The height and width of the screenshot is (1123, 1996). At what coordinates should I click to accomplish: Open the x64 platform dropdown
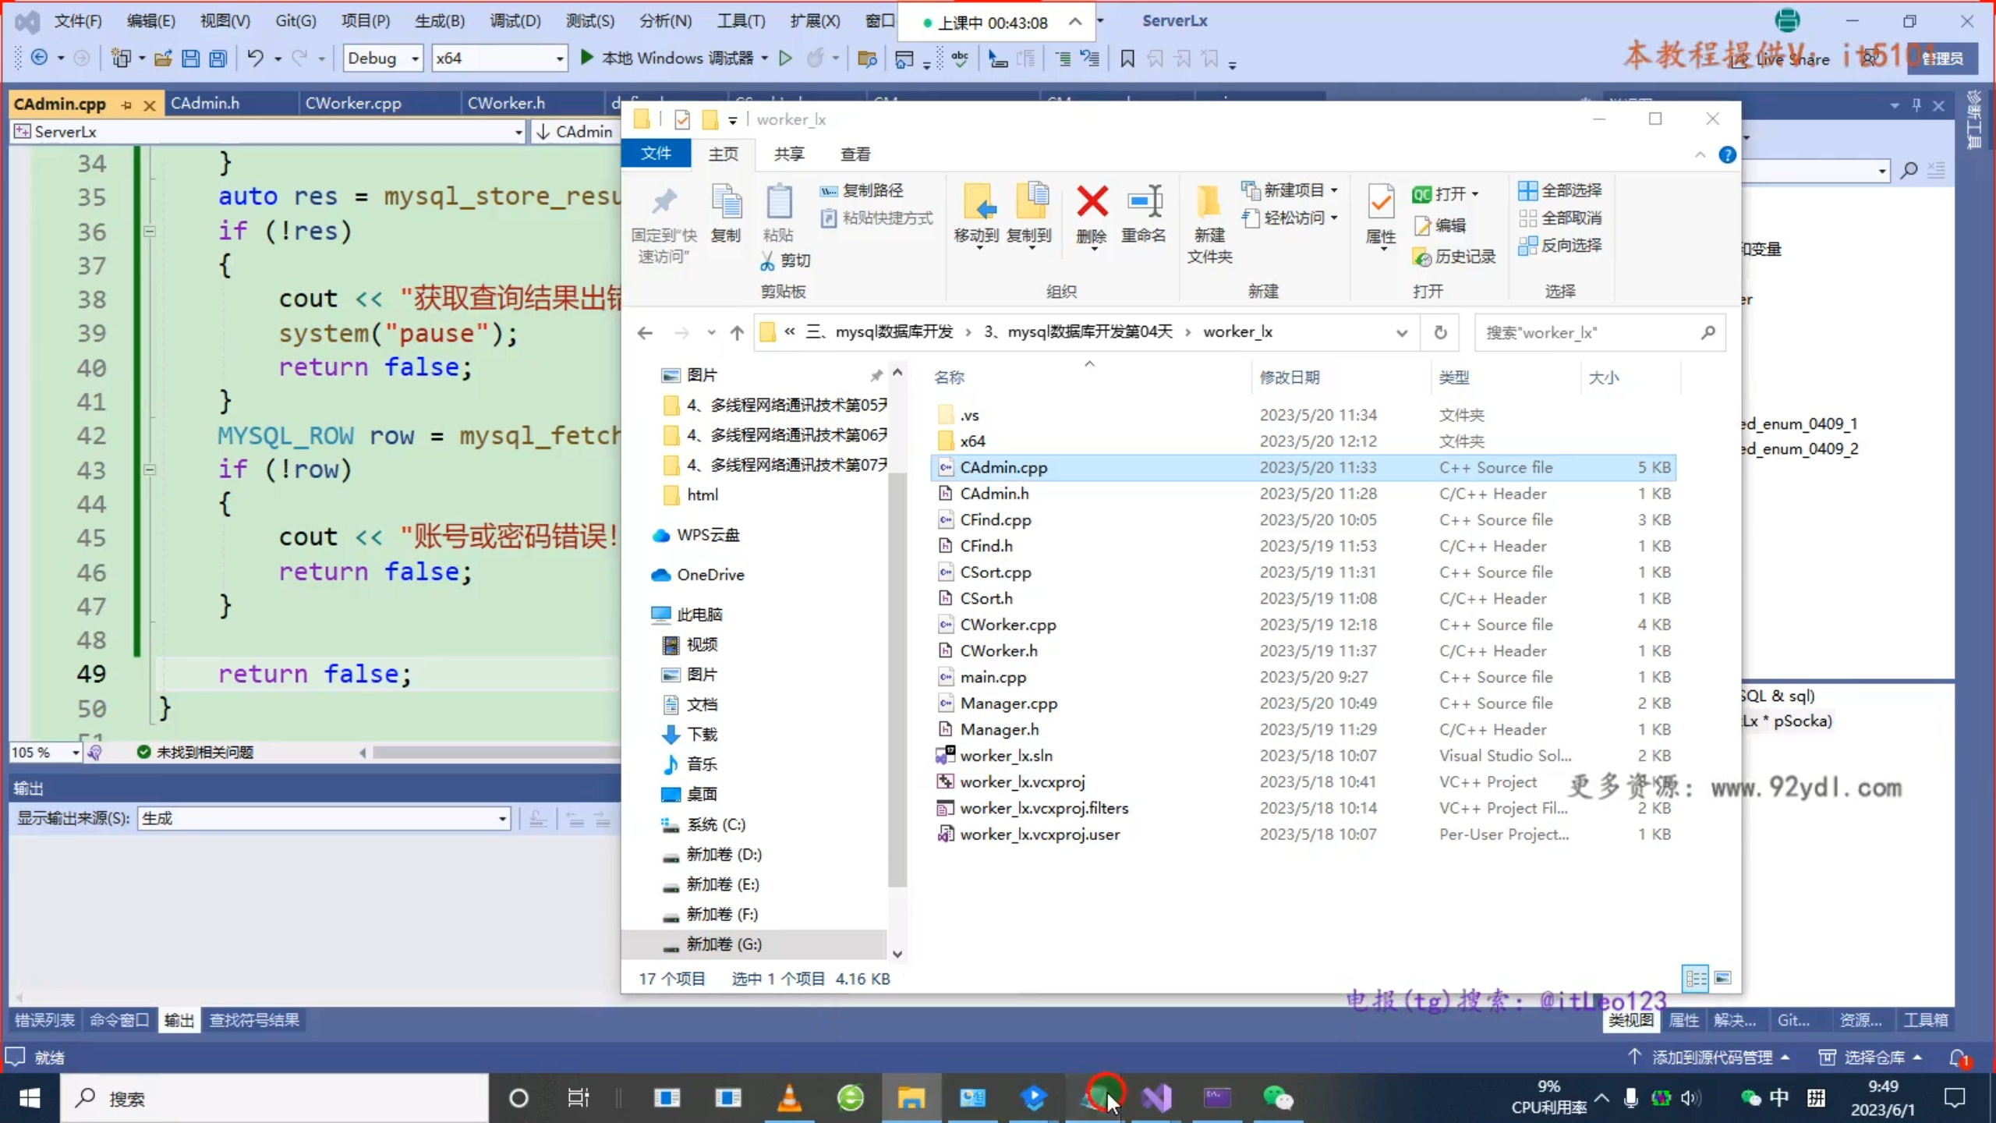[x=559, y=58]
